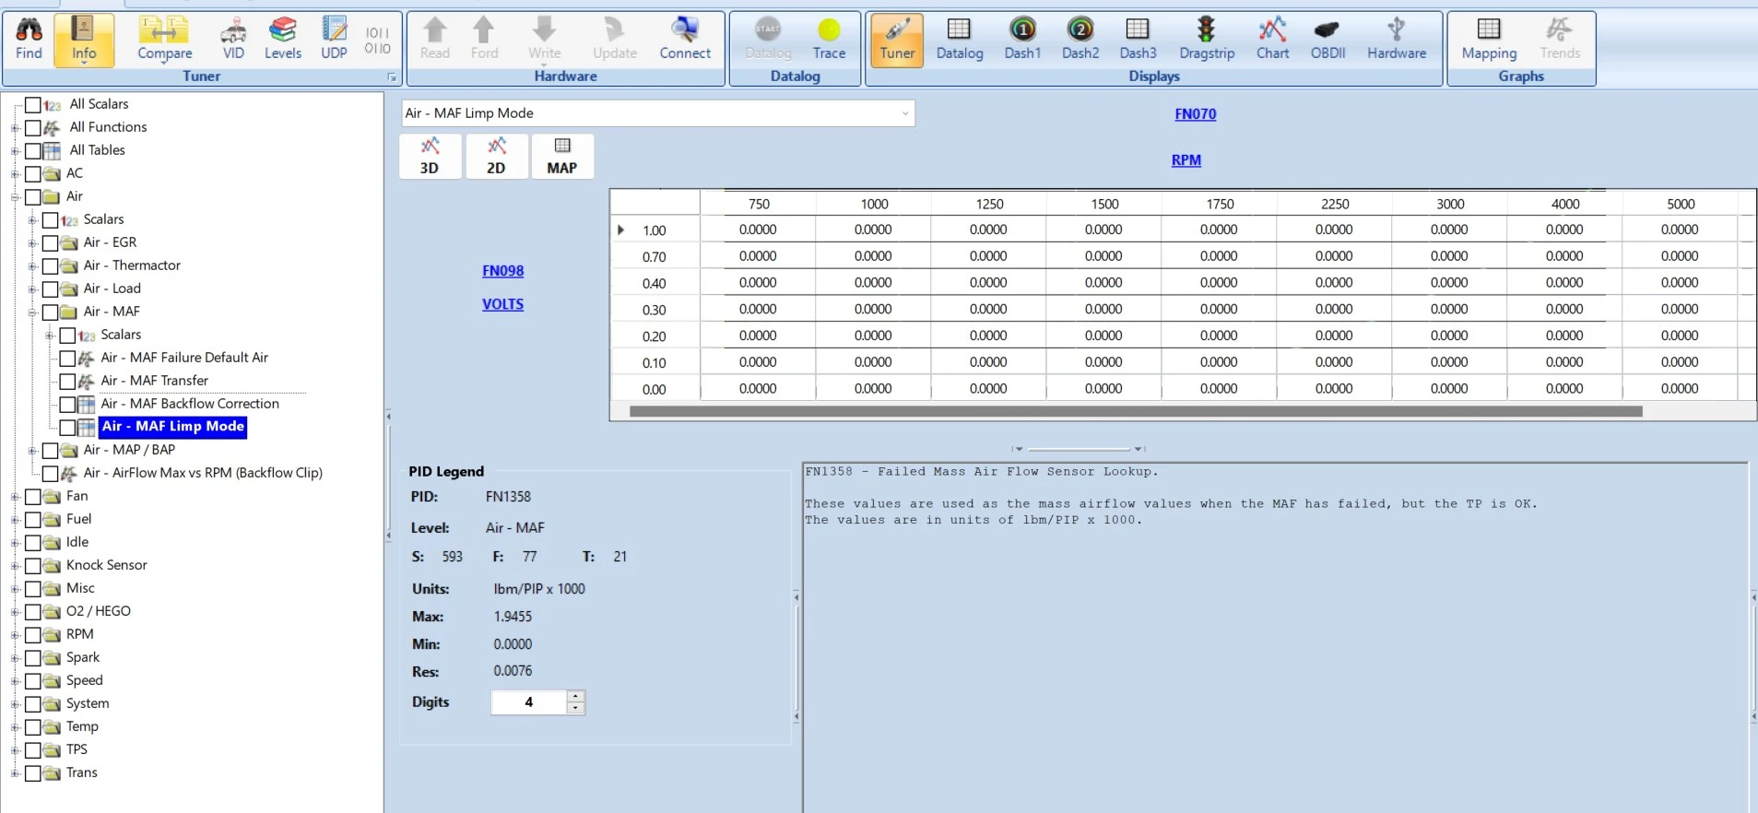This screenshot has width=1758, height=813.
Task: Open the Trends graph
Action: tap(1560, 40)
